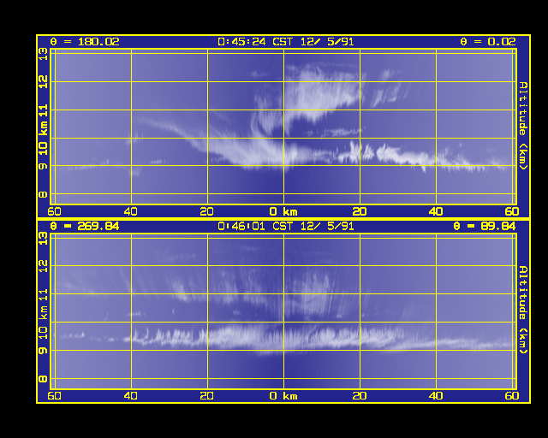Viewport: 548px width, 438px height.
Task: Click the left 20 distance label, lower panel
Action: tap(207, 396)
